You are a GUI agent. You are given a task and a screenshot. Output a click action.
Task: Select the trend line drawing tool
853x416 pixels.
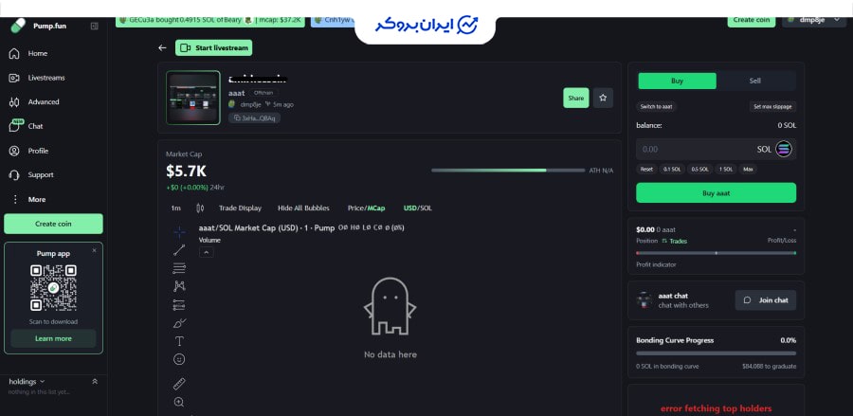179,250
